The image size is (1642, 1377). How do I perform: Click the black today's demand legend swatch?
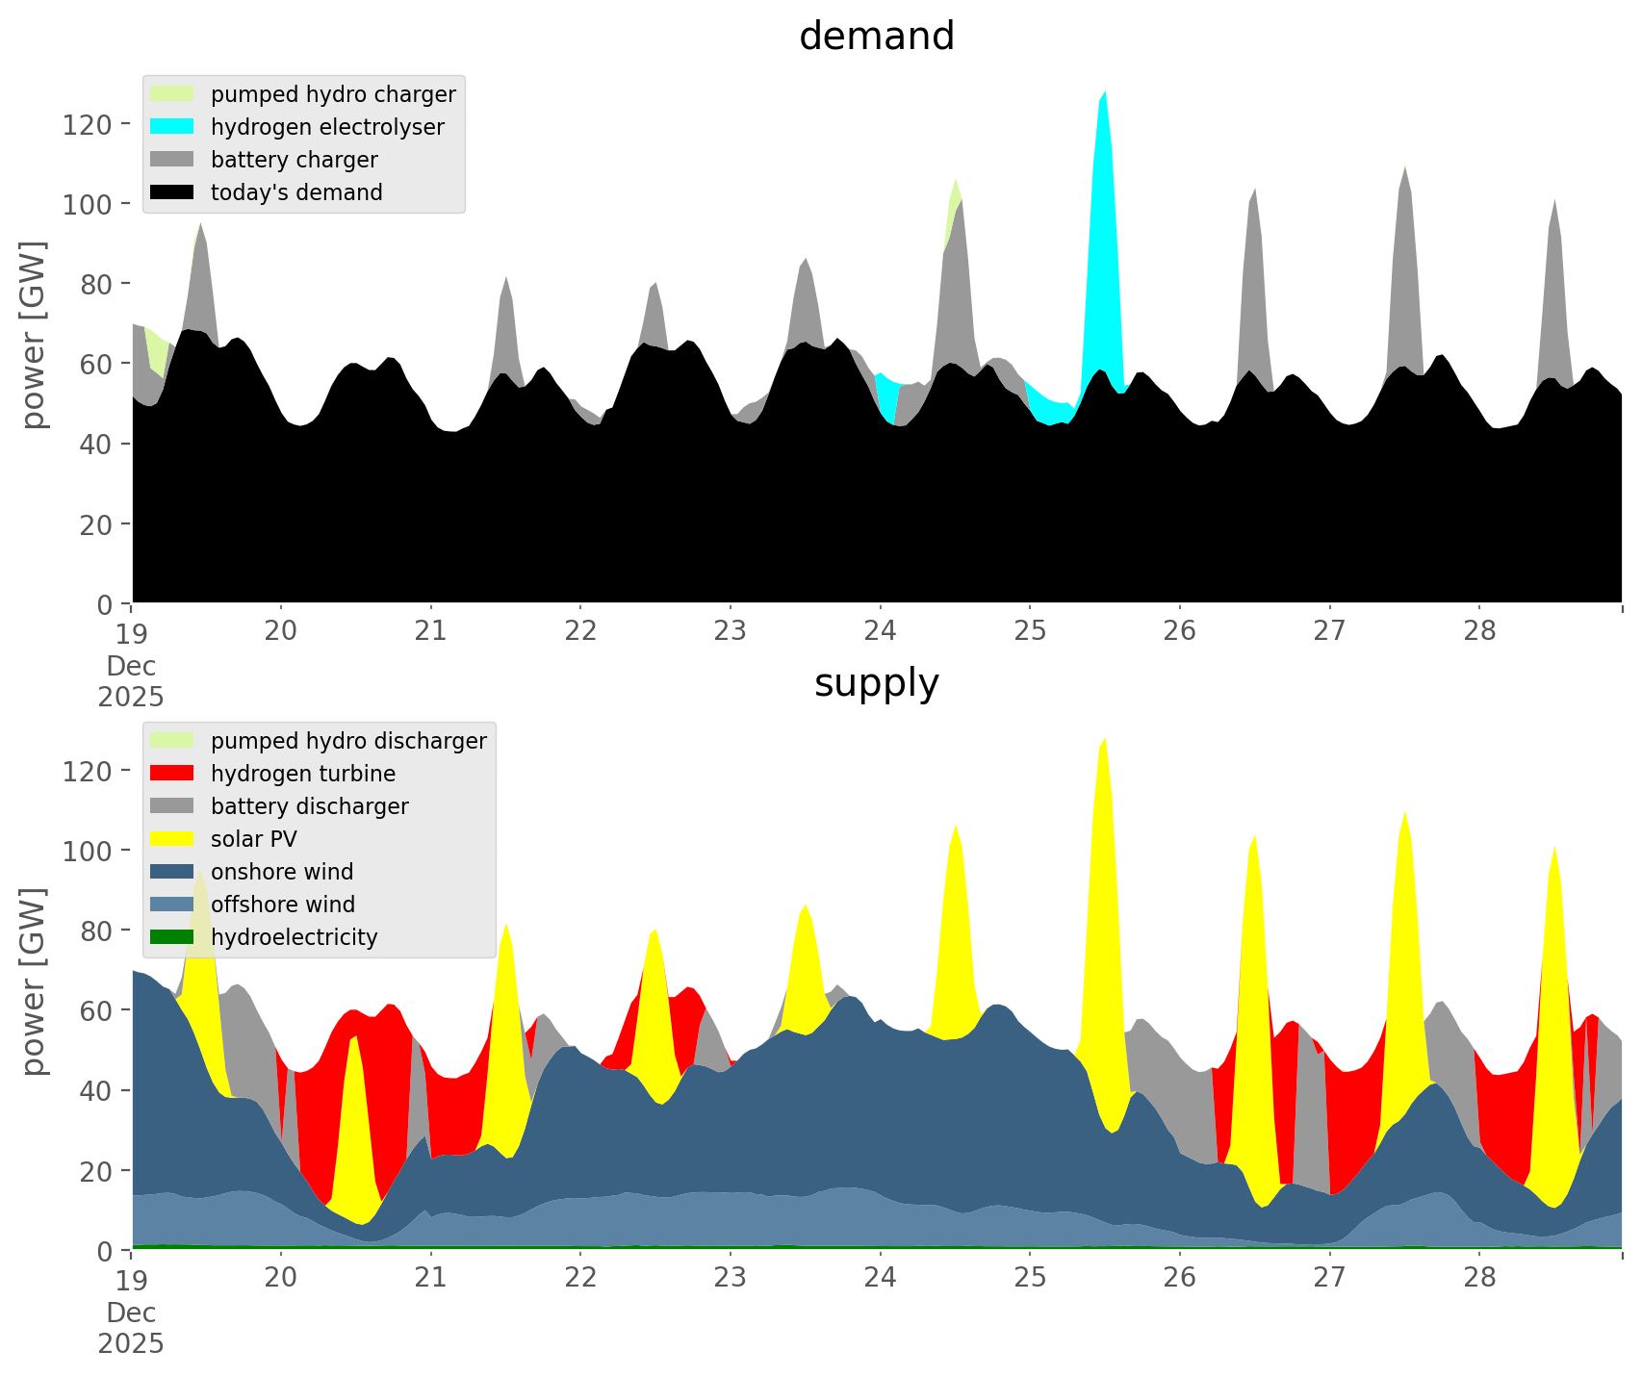pyautogui.click(x=172, y=192)
